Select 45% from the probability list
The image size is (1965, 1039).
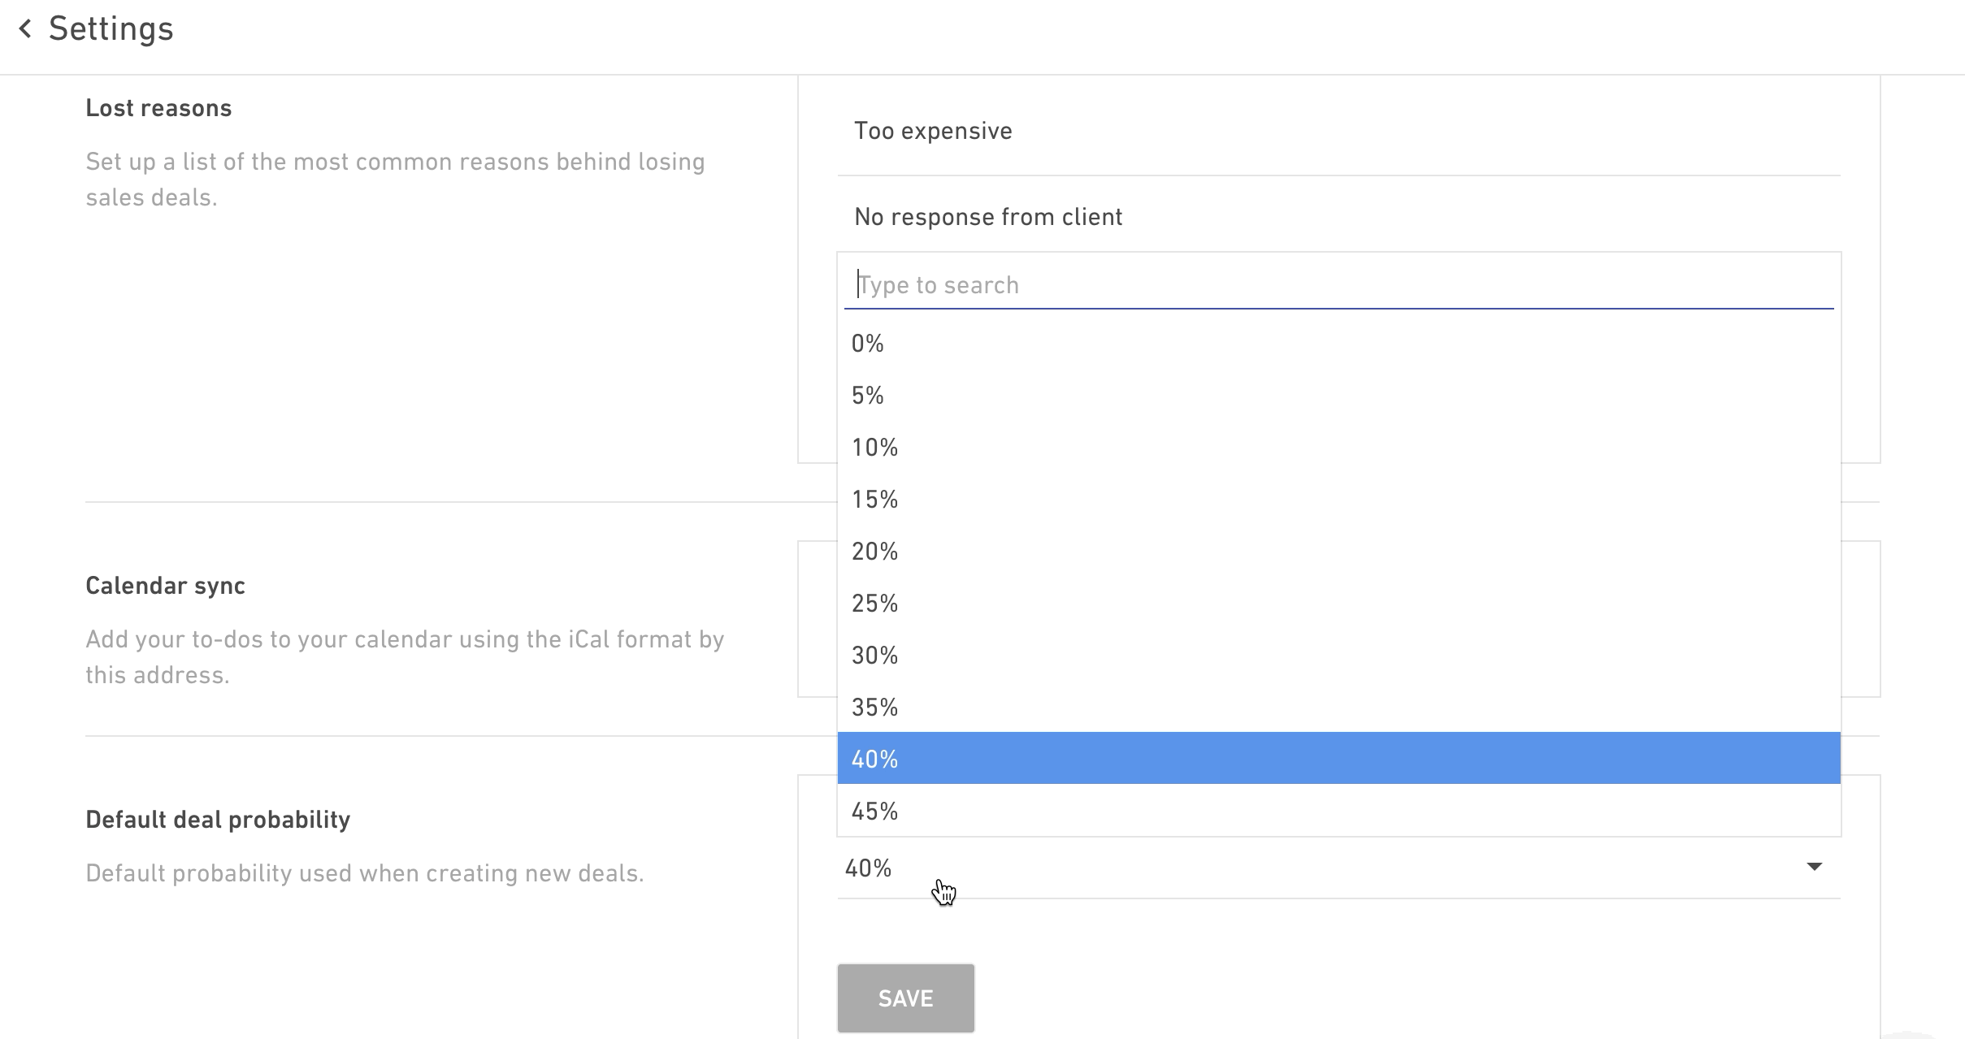coord(1338,810)
